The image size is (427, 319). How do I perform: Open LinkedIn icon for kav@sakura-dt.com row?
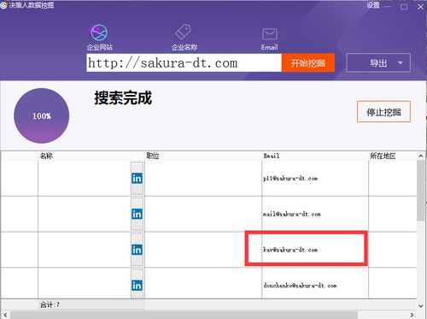pyautogui.click(x=137, y=250)
